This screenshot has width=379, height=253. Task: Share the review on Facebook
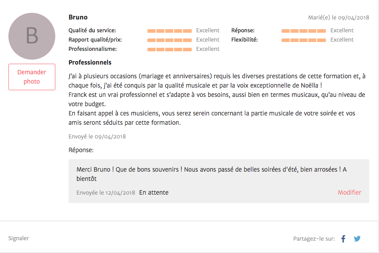point(343,239)
